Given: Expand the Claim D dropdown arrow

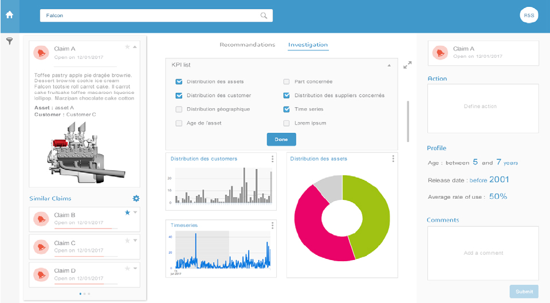Looking at the screenshot, I should pyautogui.click(x=135, y=267).
